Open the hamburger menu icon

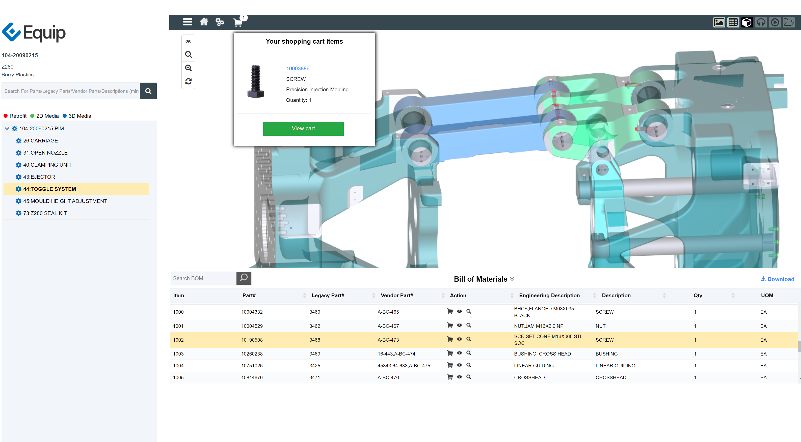click(x=188, y=22)
